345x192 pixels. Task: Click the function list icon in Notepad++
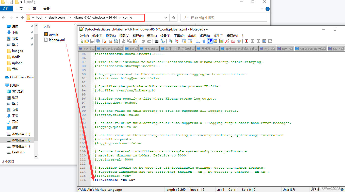[227, 41]
